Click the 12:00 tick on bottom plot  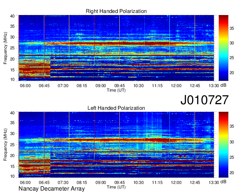(176, 183)
